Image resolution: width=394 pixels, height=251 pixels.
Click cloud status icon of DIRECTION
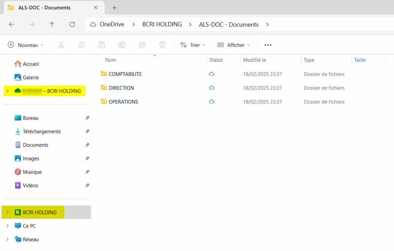pyautogui.click(x=211, y=88)
